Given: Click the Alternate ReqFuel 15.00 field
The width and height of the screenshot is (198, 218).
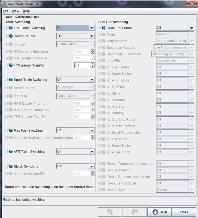Looking at the screenshot, I should coord(82,138).
